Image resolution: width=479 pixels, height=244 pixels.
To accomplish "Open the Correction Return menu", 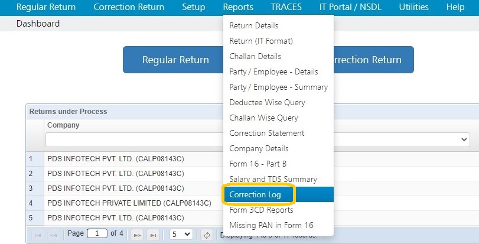I will 129,7.
